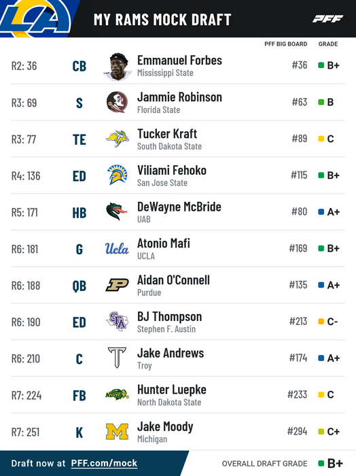This screenshot has width=356, height=476.
Task: Click the Troy T logo
Action: [x=117, y=358]
